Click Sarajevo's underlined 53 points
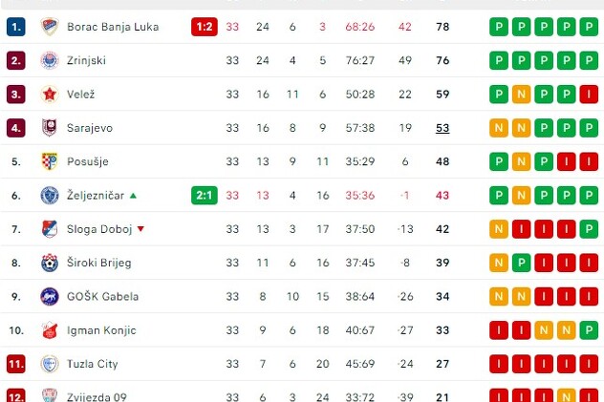 point(442,128)
